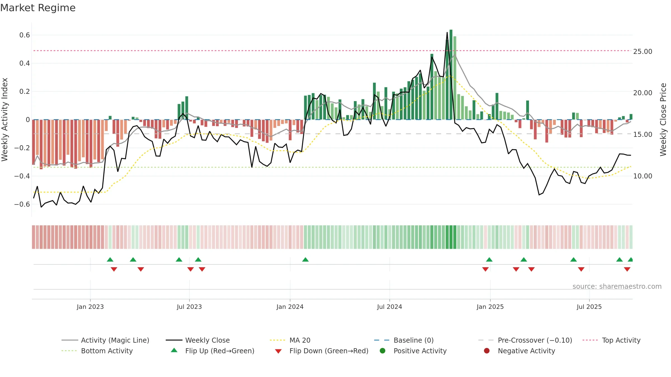This screenshot has width=671, height=377.
Task: Click the Market Regime chart title
Action: pos(38,8)
